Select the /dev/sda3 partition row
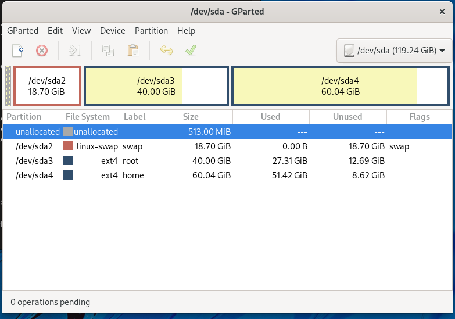Viewport: 455px width, 319px height. 228,161
